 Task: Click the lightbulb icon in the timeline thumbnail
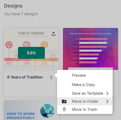tap(9, 45)
